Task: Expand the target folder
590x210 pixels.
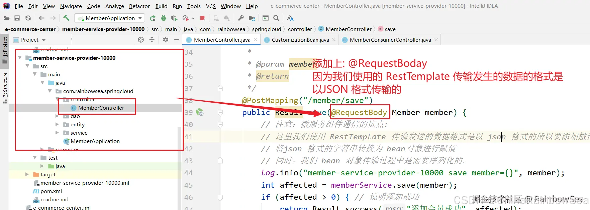Action: pos(27,174)
